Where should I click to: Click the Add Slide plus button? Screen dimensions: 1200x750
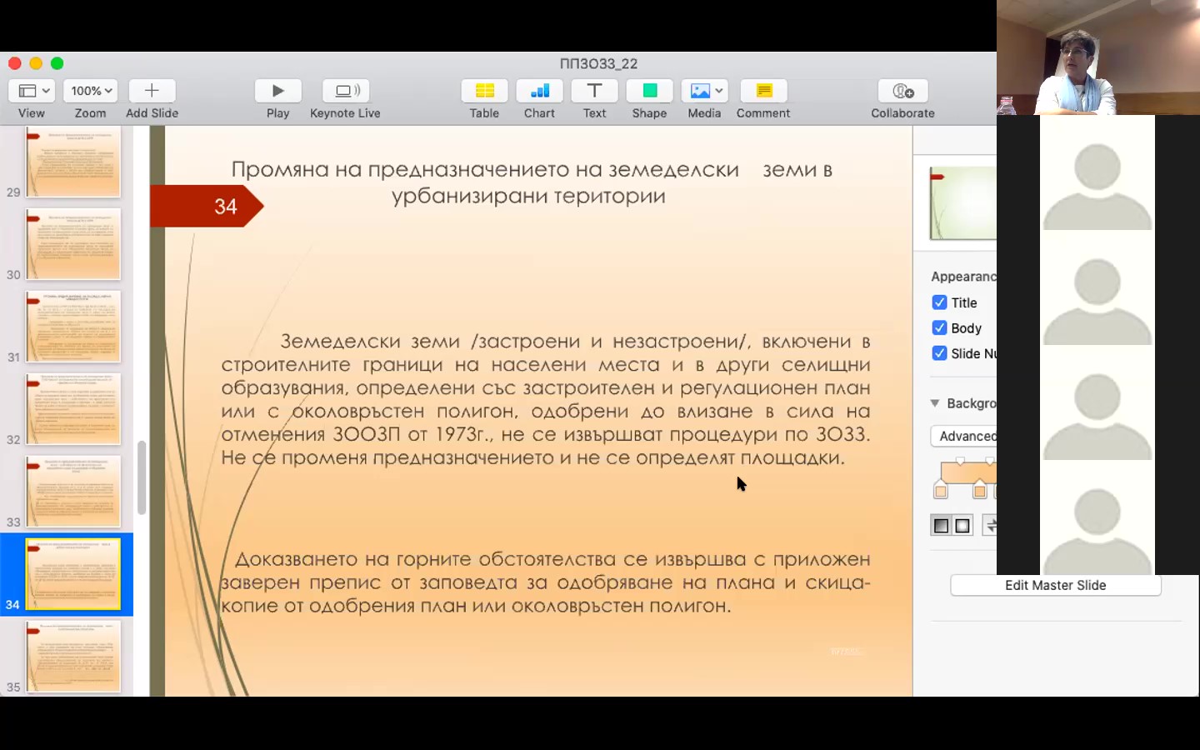(x=152, y=91)
